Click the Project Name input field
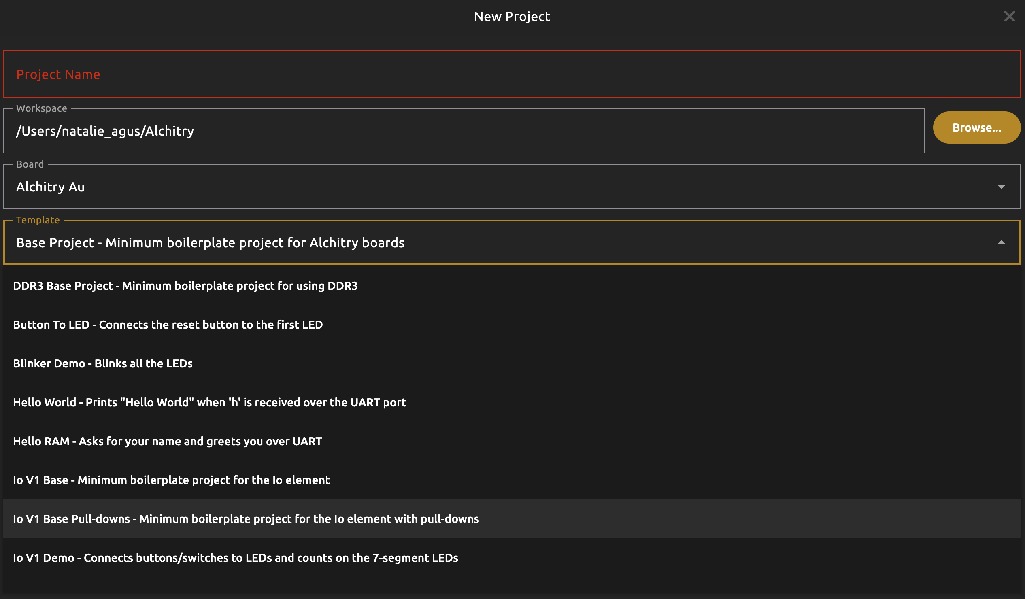This screenshot has width=1025, height=599. pos(512,74)
